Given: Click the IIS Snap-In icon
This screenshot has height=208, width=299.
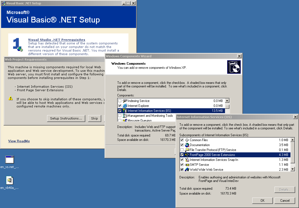Looking at the screenshot, I should (x=187, y=160).
